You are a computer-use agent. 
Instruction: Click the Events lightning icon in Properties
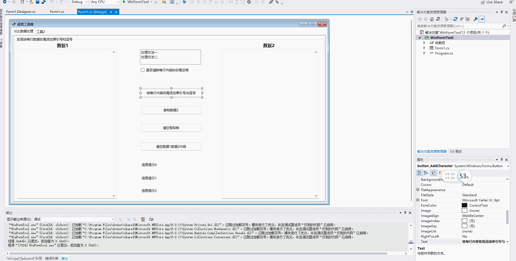click(x=440, y=173)
